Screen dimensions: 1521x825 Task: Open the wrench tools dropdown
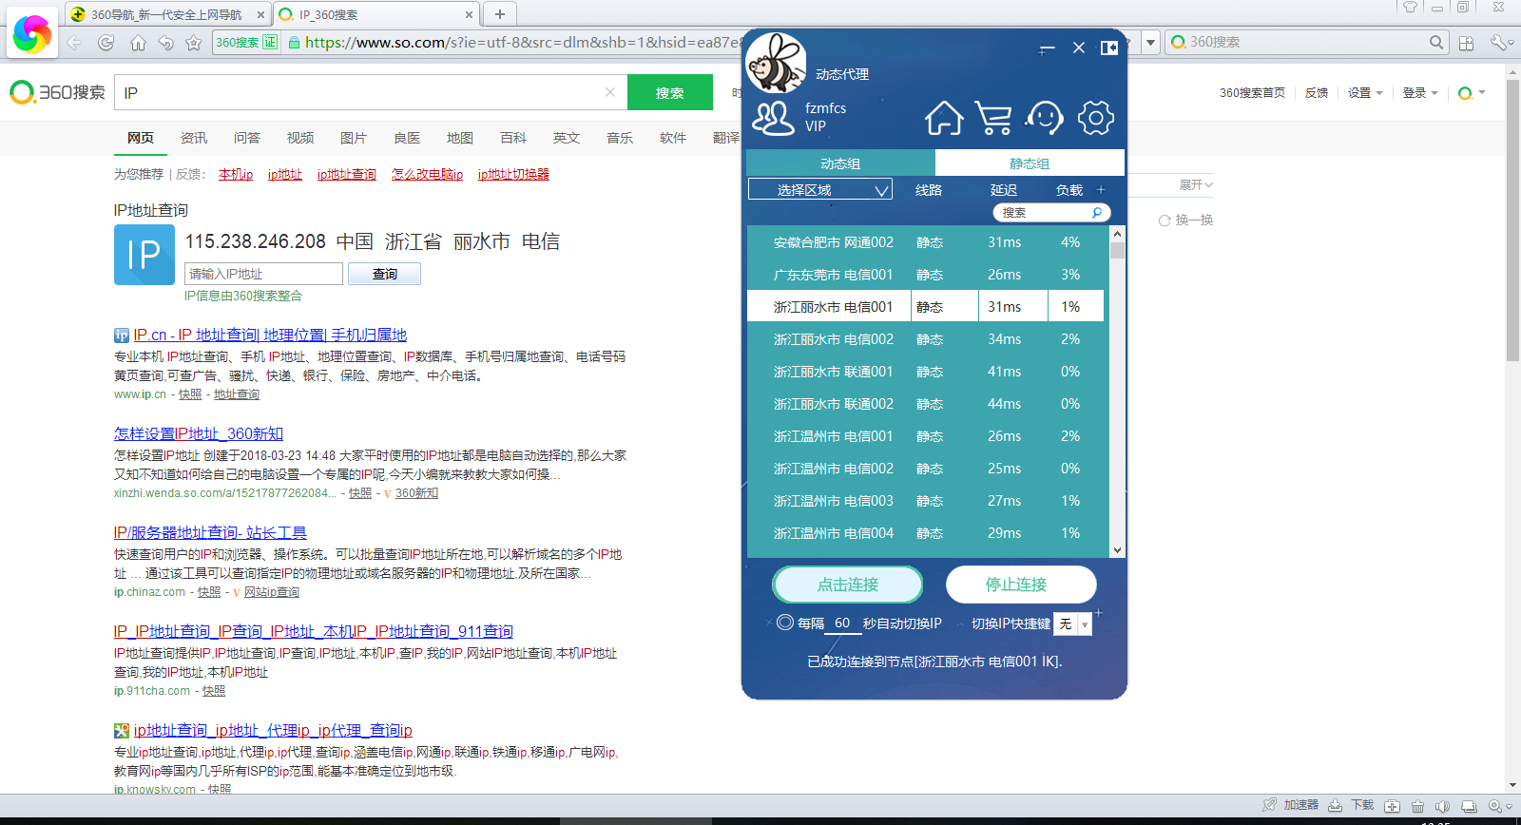click(x=1501, y=43)
